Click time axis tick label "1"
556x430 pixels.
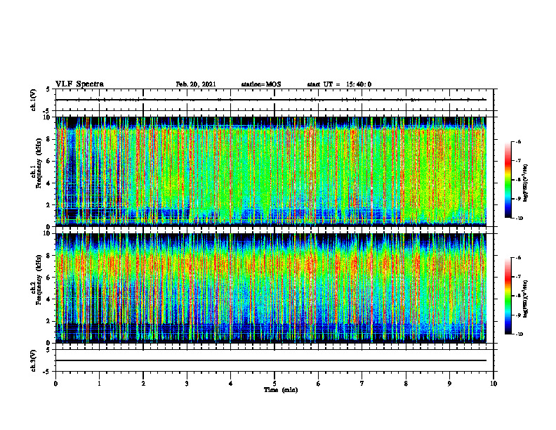pyautogui.click(x=100, y=384)
